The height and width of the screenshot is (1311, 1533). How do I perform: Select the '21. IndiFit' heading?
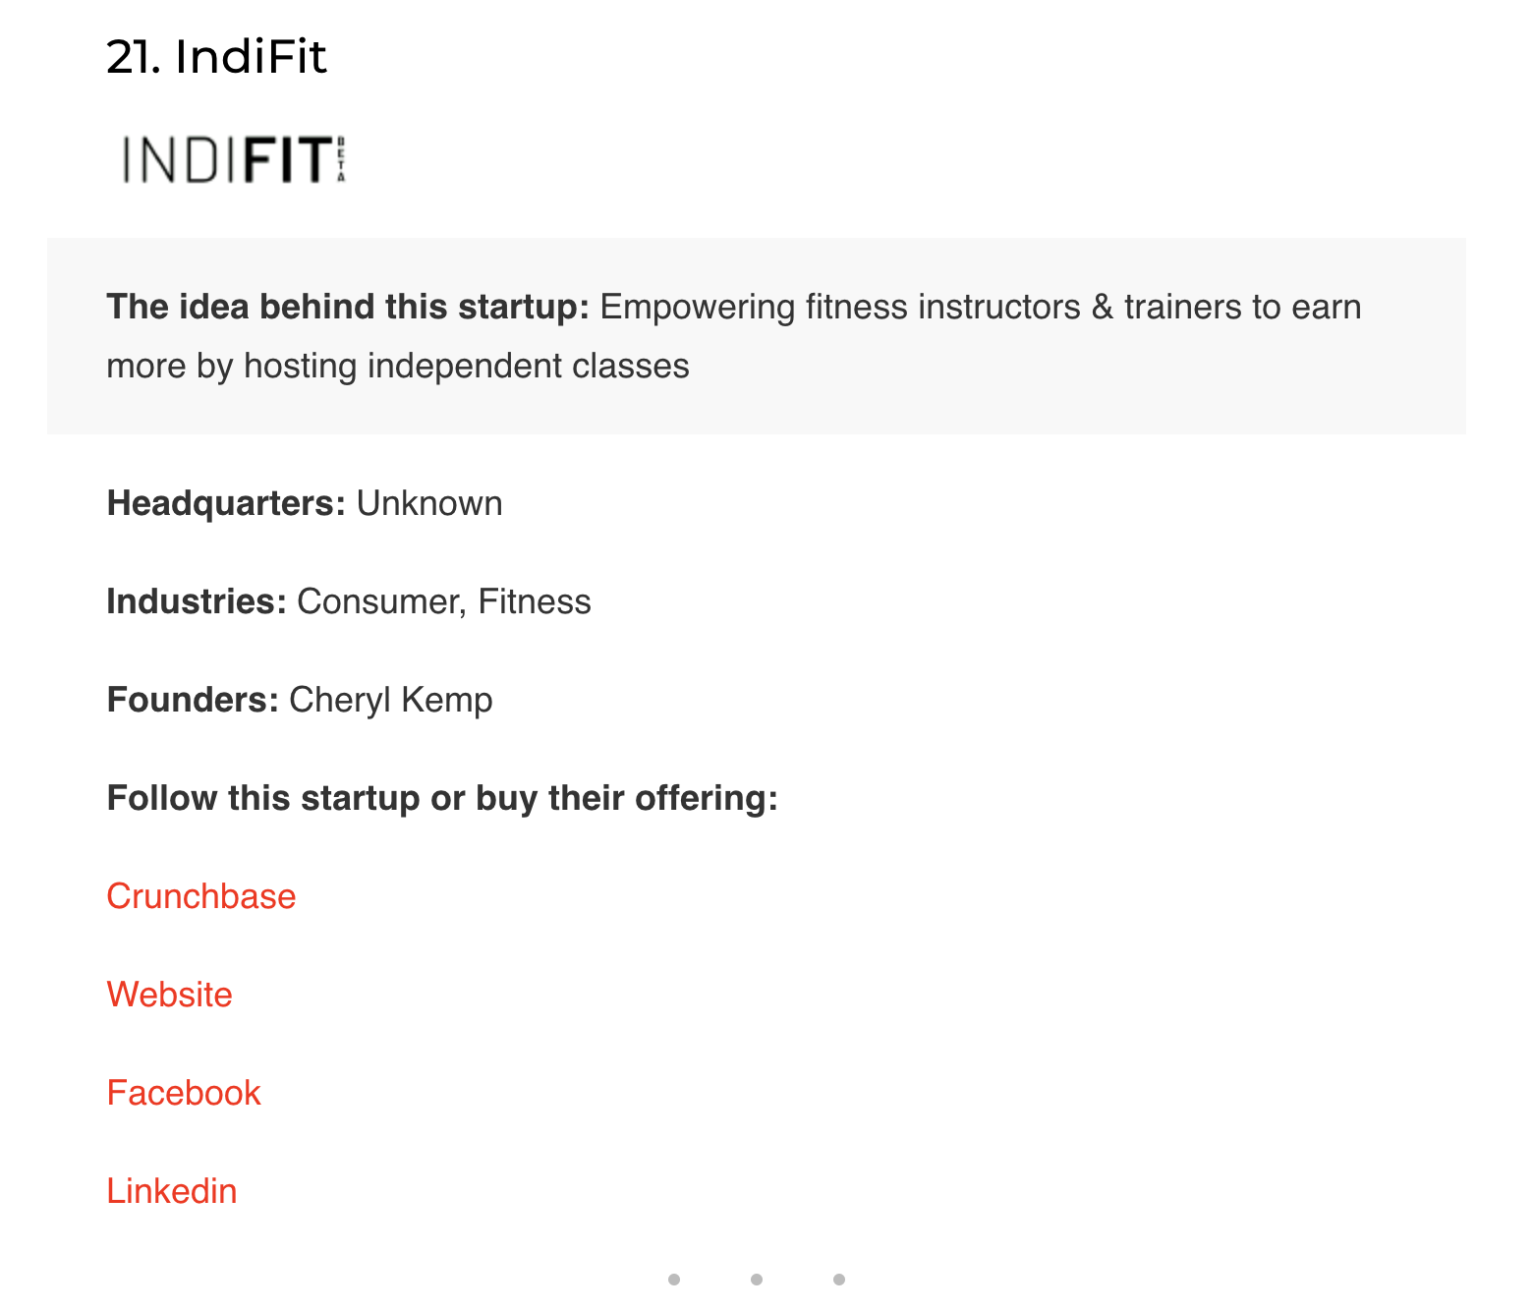coord(216,56)
